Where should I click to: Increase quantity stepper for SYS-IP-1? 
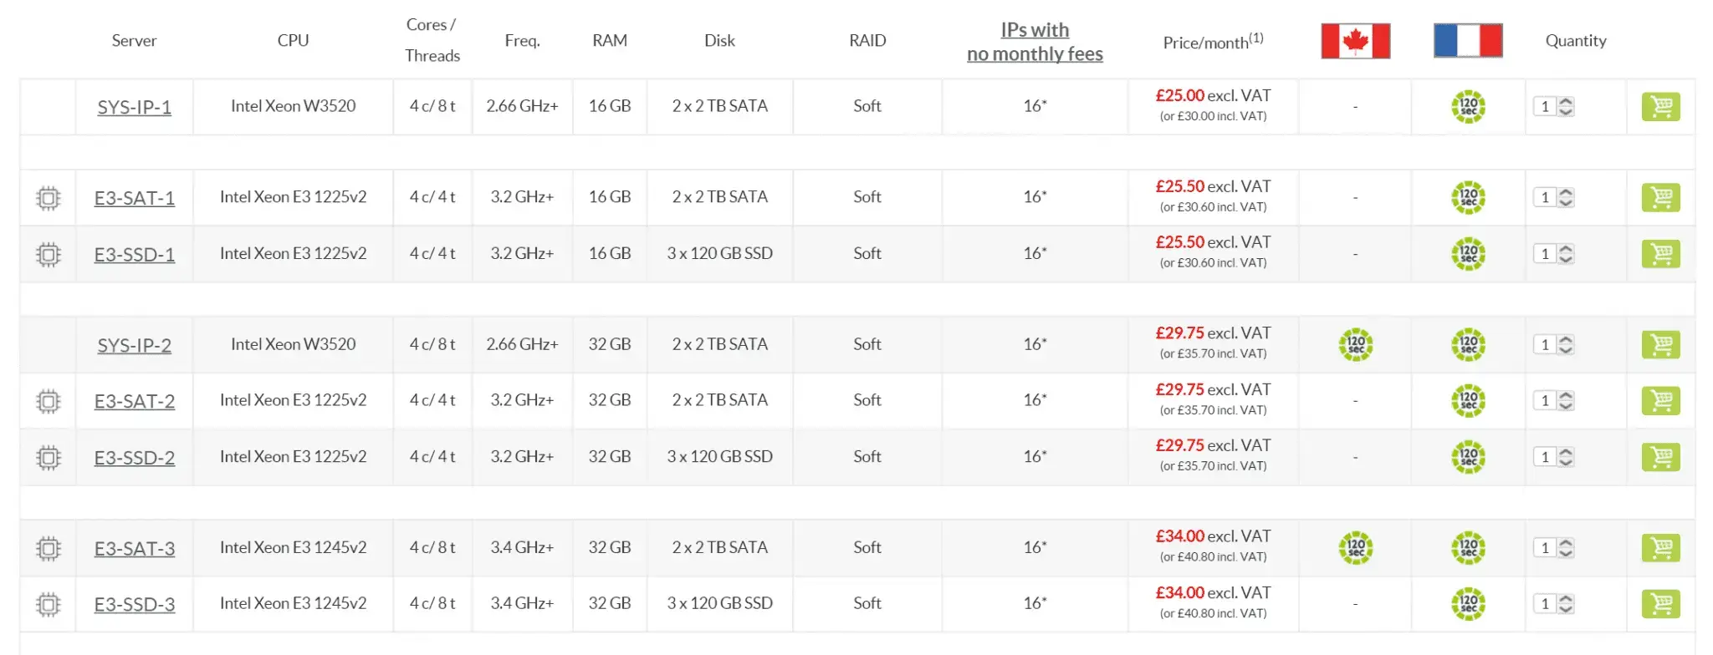(1567, 102)
